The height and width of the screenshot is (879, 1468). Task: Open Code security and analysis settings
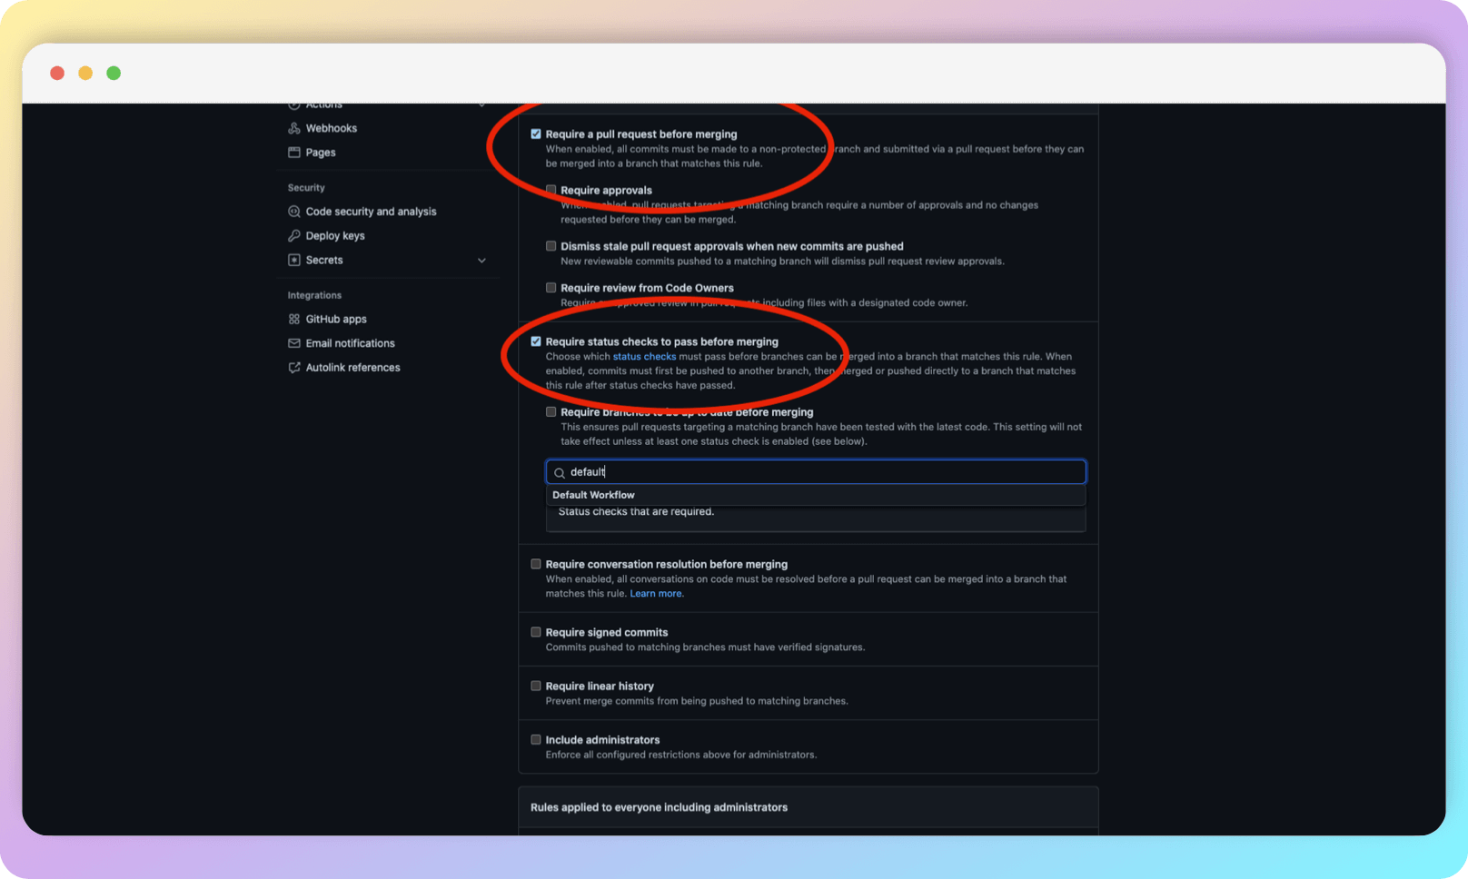tap(294, 211)
